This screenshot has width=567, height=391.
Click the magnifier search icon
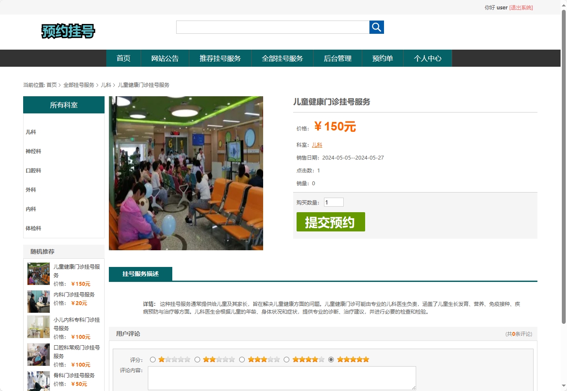(x=377, y=27)
